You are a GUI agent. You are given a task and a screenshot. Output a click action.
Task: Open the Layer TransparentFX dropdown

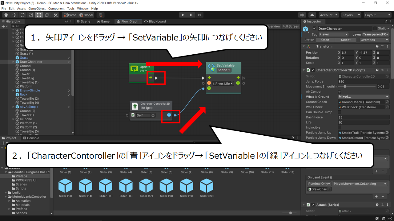tap(376, 34)
